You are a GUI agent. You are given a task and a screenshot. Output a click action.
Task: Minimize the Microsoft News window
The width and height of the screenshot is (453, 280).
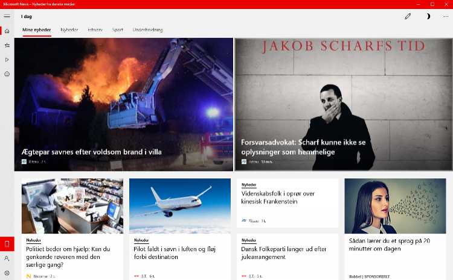point(418,4)
